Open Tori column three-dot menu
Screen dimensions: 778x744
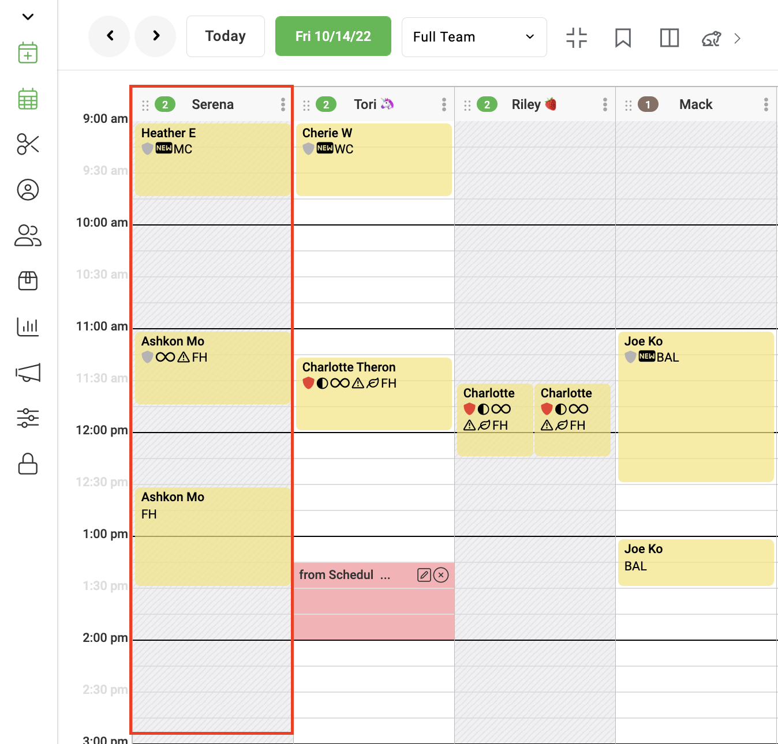(x=444, y=104)
